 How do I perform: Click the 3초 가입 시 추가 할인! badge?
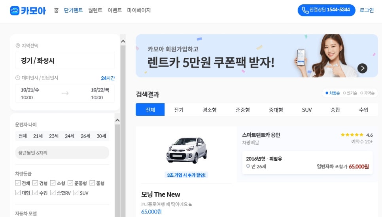click(x=186, y=175)
